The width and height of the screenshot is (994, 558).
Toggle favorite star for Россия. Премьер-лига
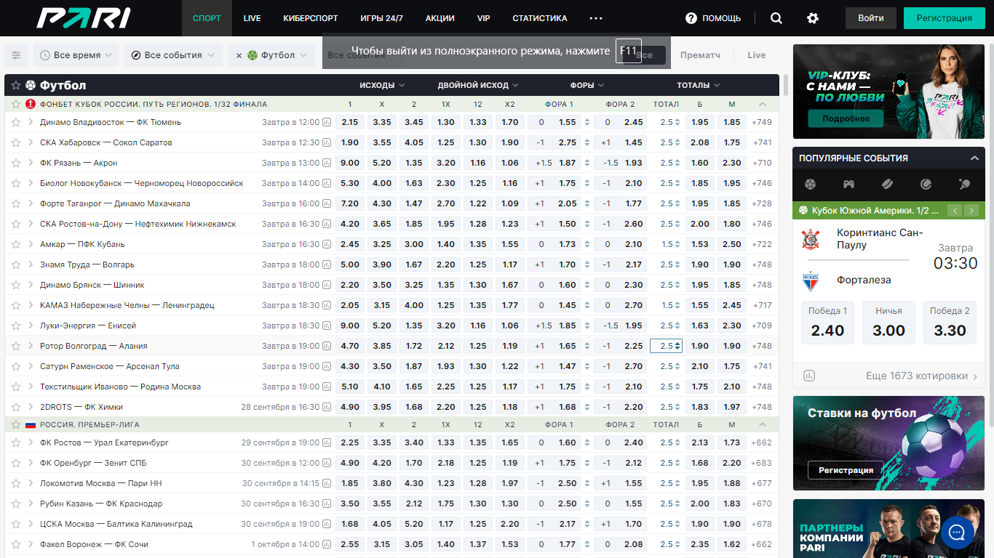point(16,424)
